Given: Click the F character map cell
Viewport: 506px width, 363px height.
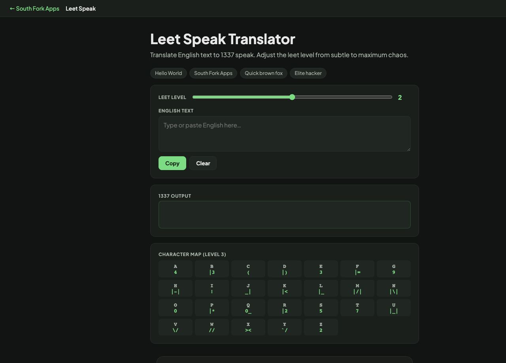Looking at the screenshot, I should pyautogui.click(x=357, y=269).
